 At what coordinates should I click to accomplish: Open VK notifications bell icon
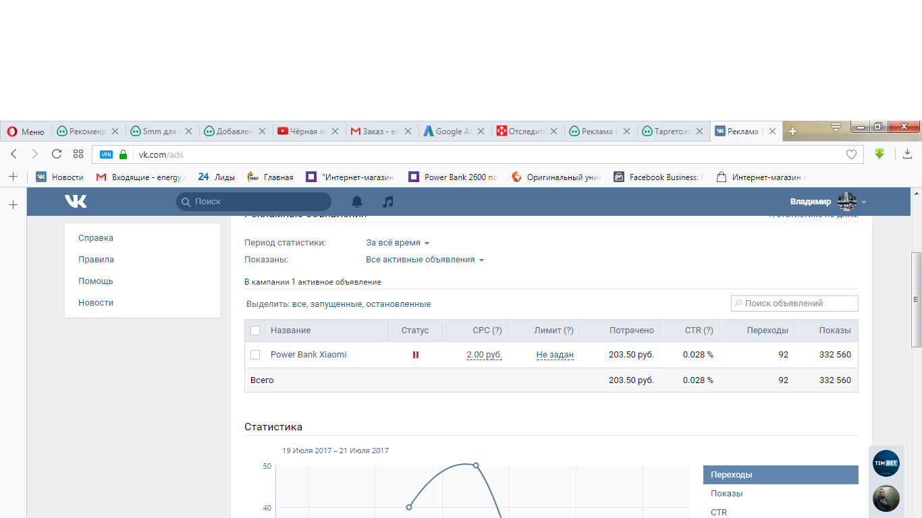tap(357, 201)
